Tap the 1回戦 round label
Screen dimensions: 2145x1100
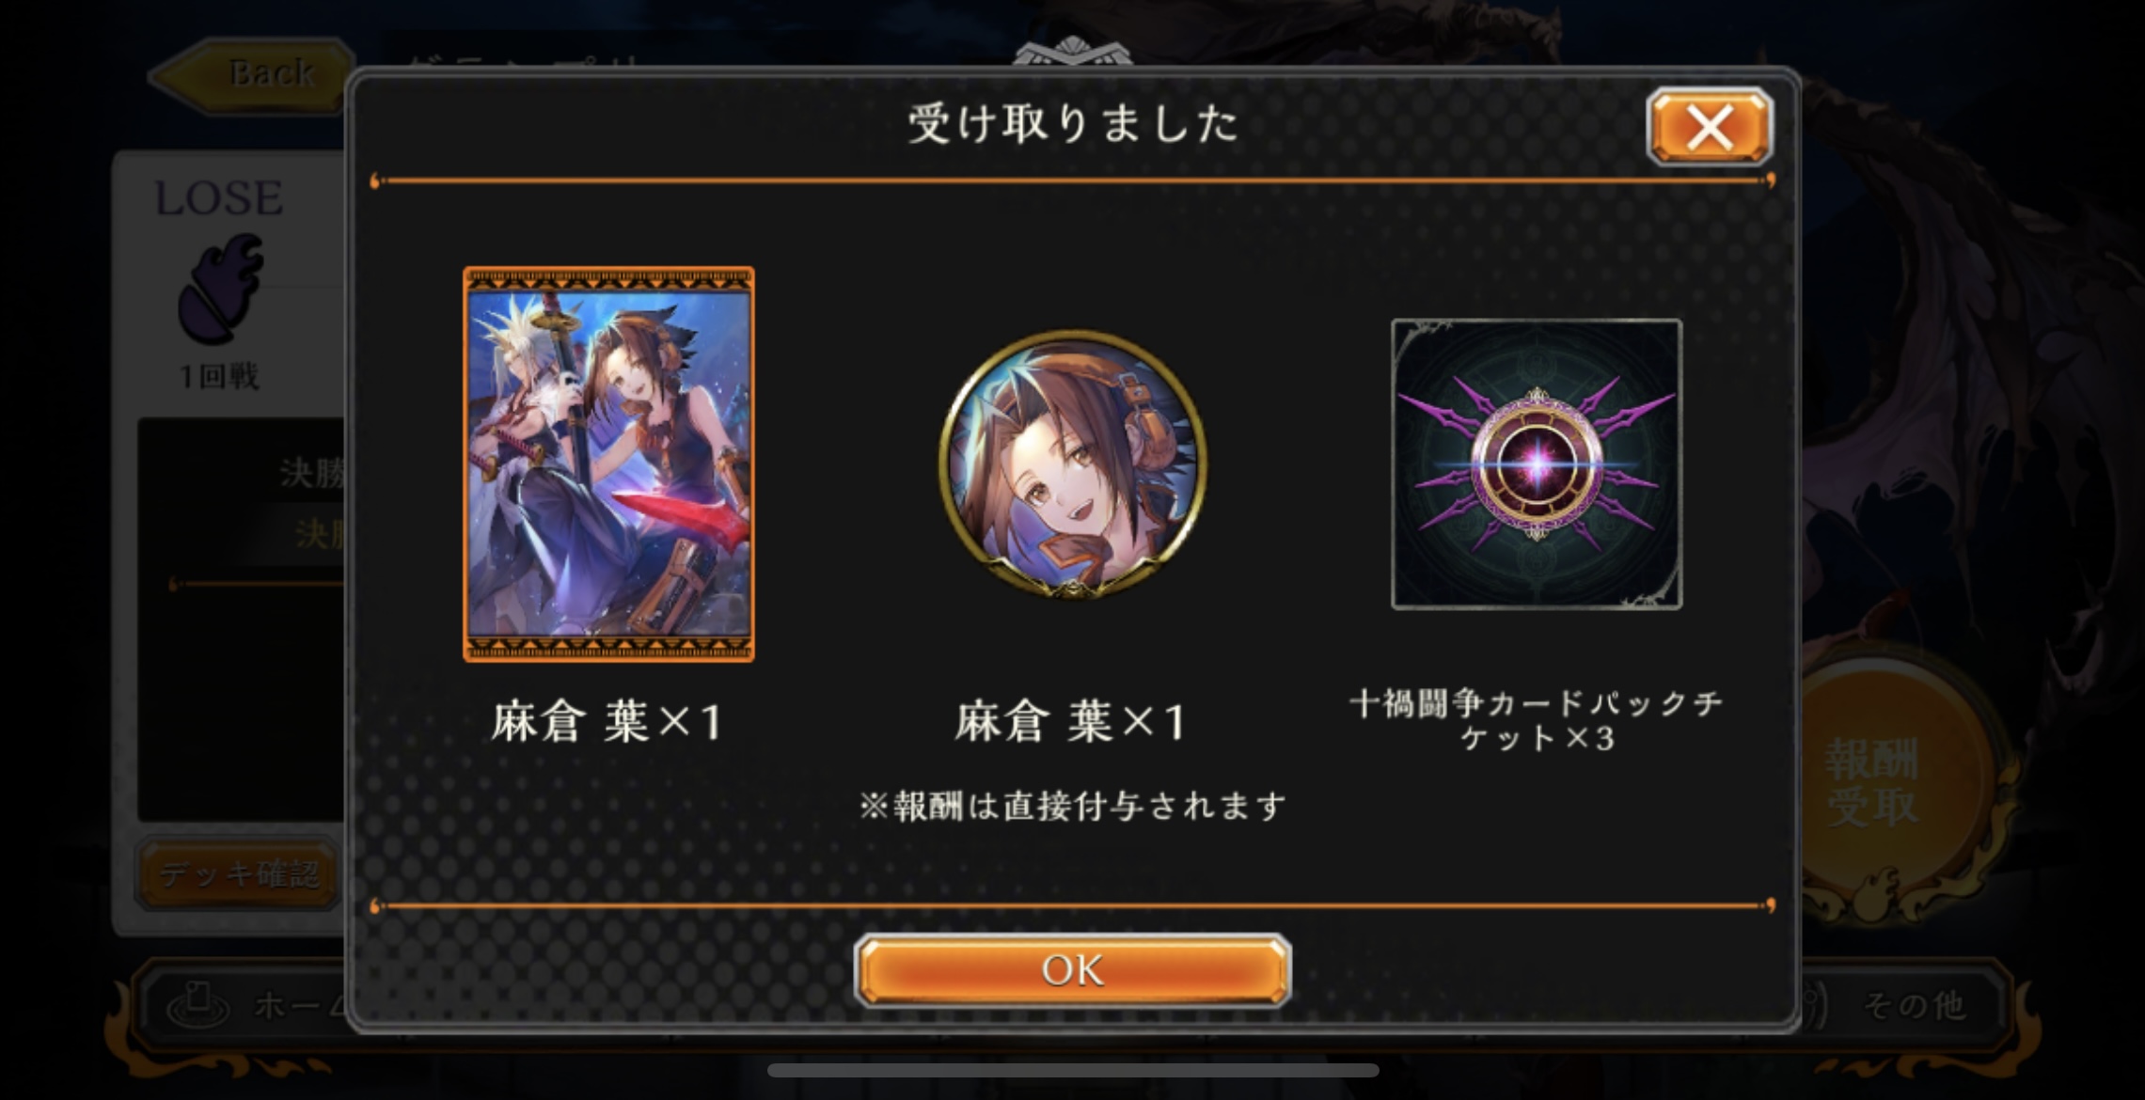tap(219, 376)
